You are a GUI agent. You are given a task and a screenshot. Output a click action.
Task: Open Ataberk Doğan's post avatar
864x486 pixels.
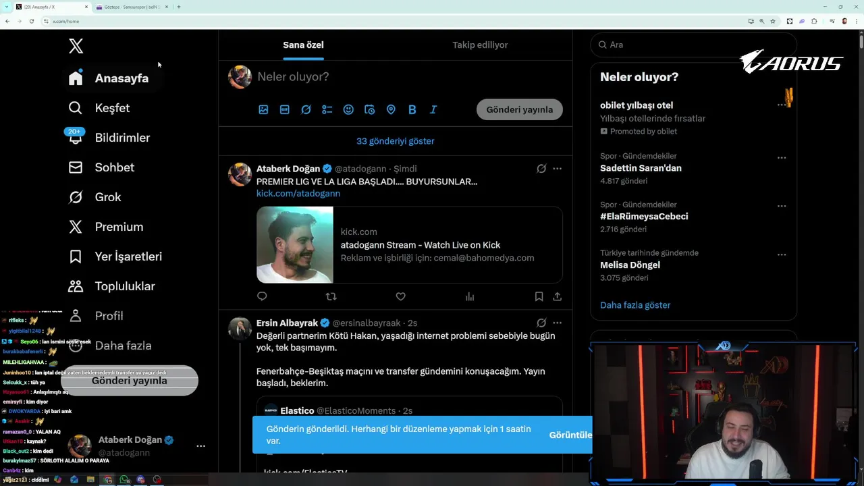(240, 174)
